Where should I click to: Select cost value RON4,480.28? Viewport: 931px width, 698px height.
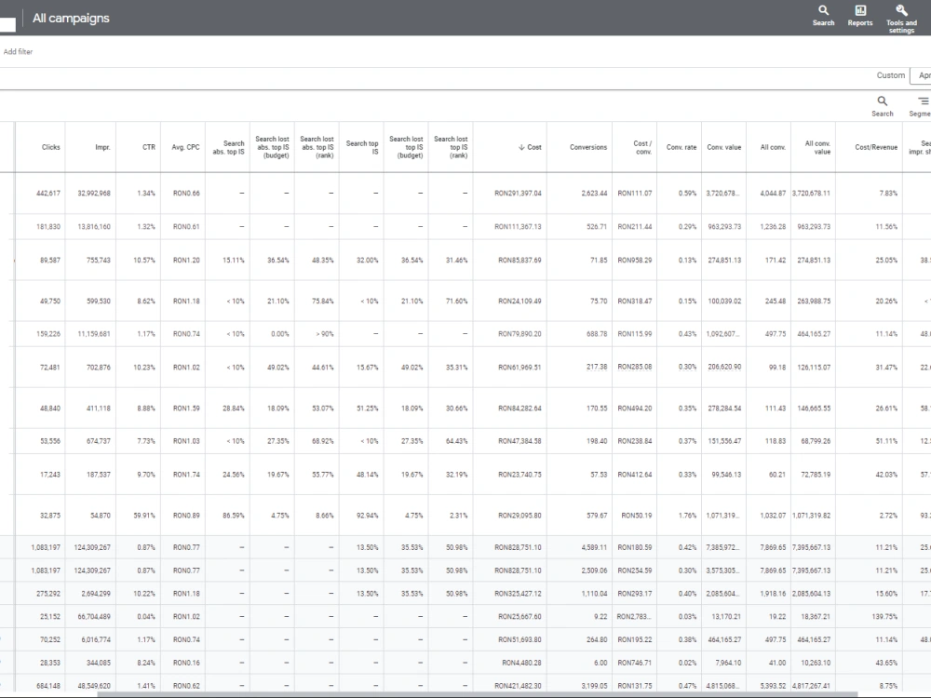521,663
